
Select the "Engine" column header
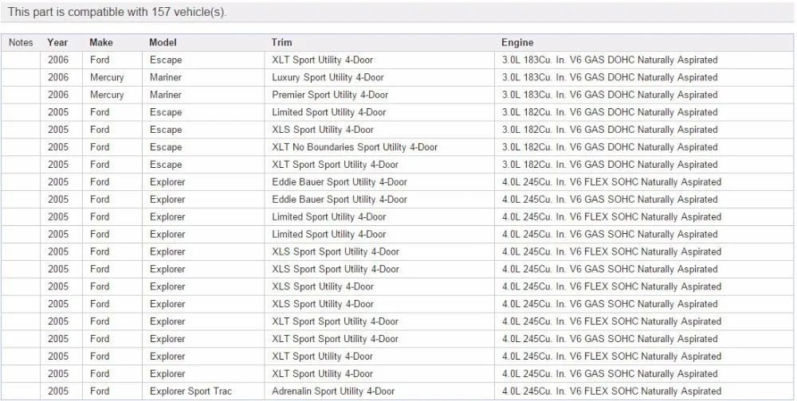click(x=517, y=43)
